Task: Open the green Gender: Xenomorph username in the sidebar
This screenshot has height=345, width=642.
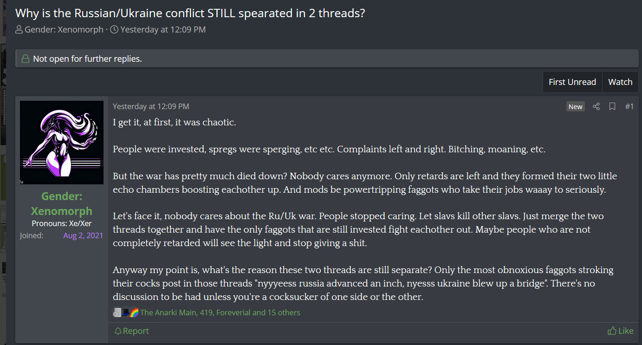Action: (62, 203)
